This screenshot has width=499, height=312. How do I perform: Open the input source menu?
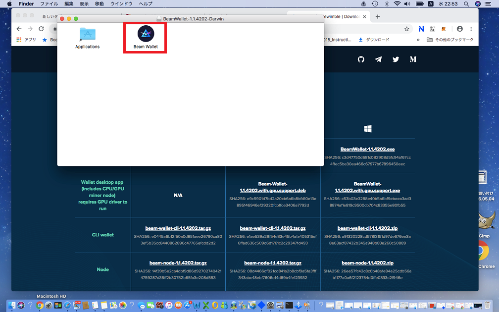[431, 4]
